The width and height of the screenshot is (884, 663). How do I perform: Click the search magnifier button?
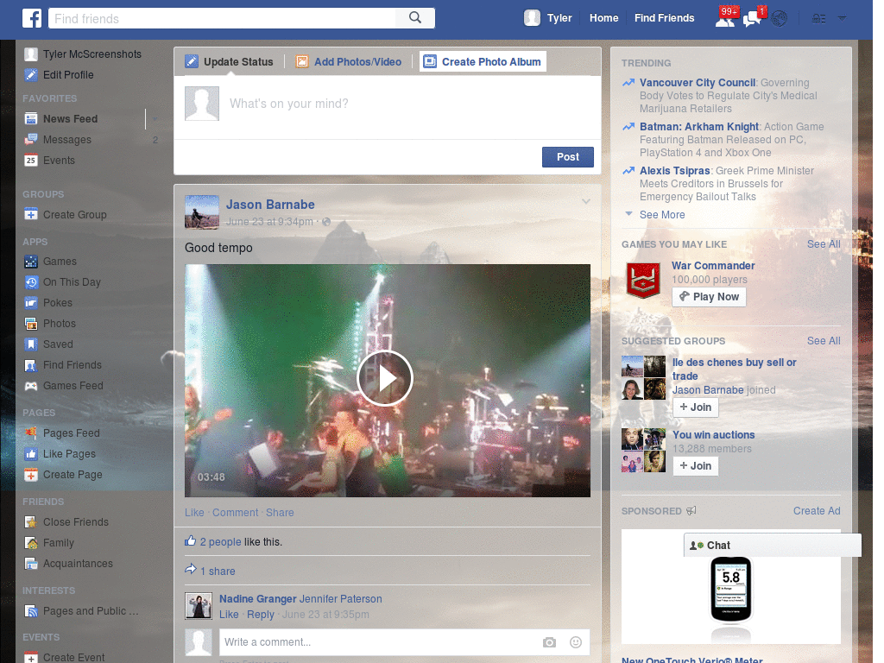click(x=415, y=18)
